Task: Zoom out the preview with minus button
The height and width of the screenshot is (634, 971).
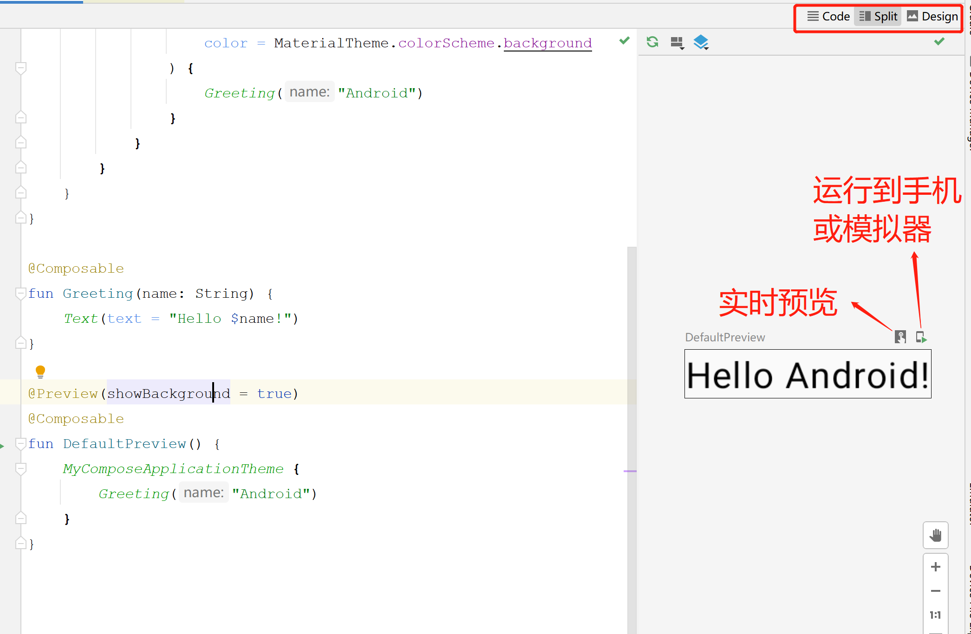Action: coord(935,591)
